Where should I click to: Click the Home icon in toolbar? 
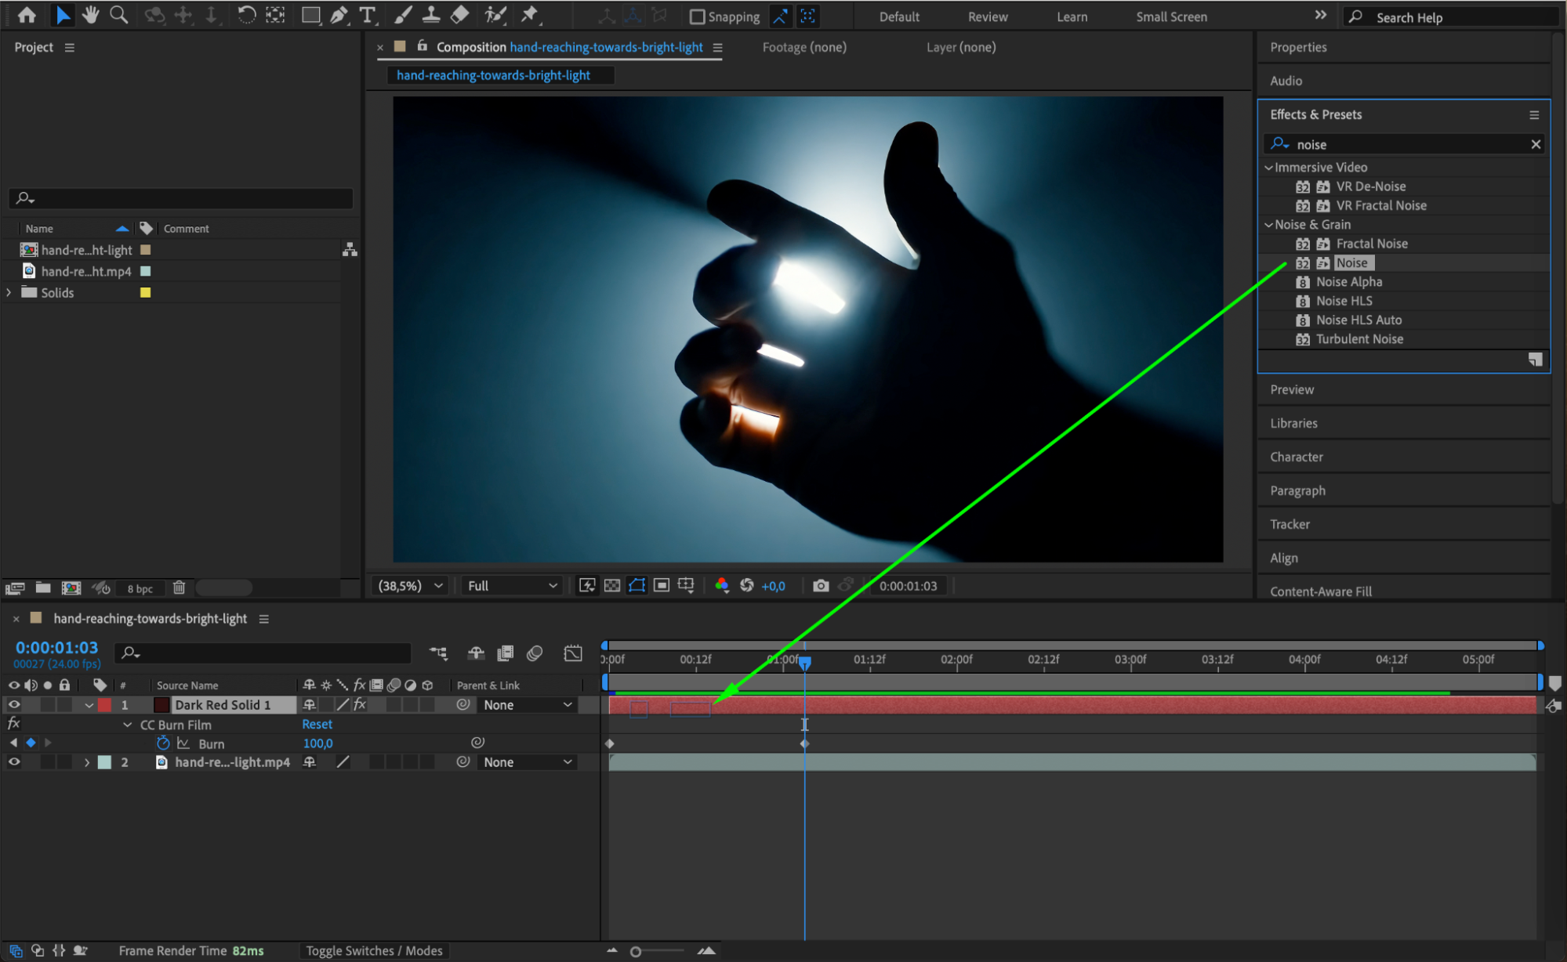click(x=27, y=15)
